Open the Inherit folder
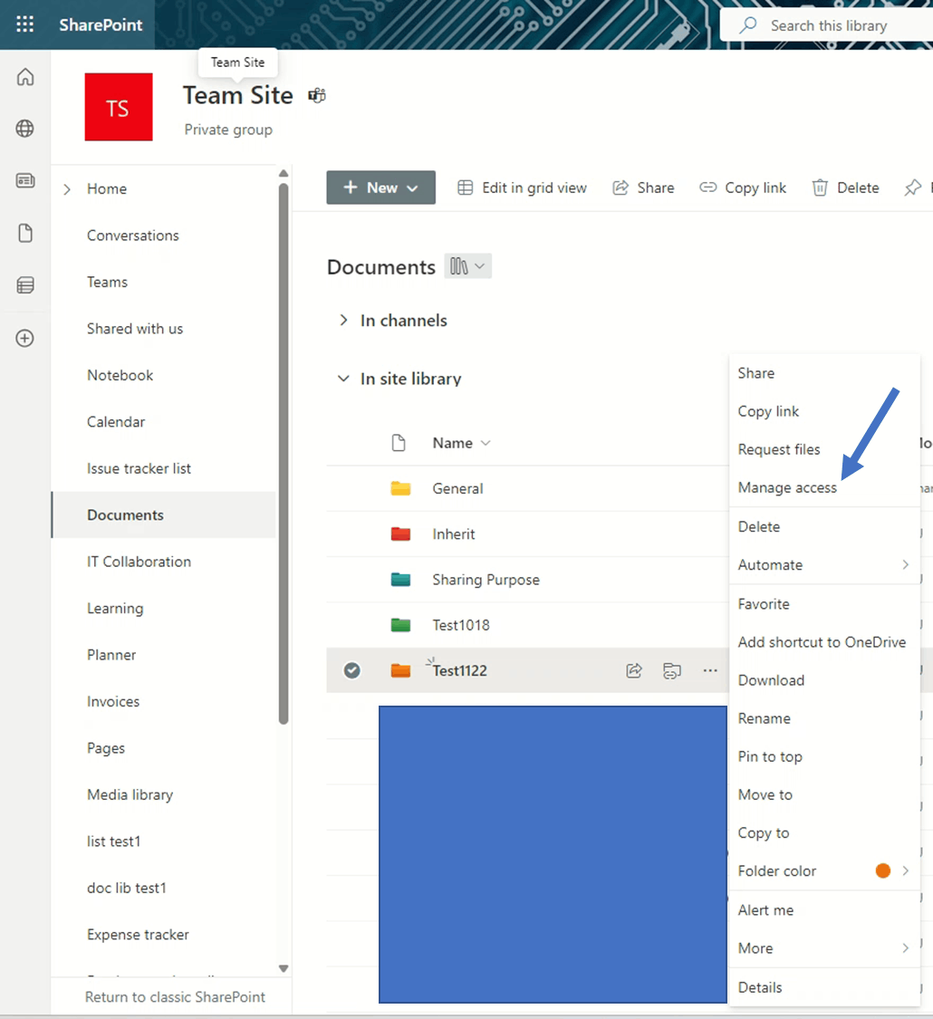Screen dimensions: 933x1019 tap(454, 534)
